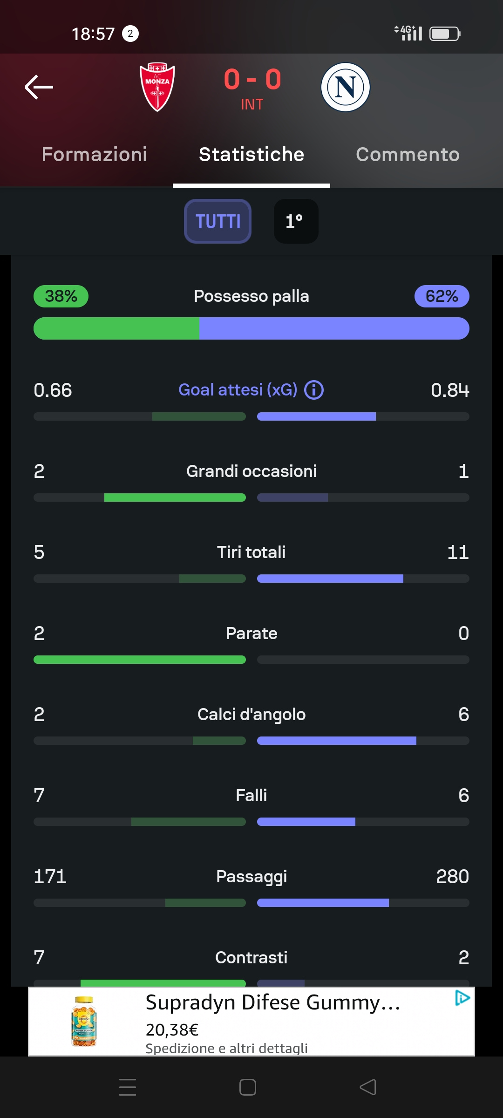Tap the 38% possession badge

point(61,296)
